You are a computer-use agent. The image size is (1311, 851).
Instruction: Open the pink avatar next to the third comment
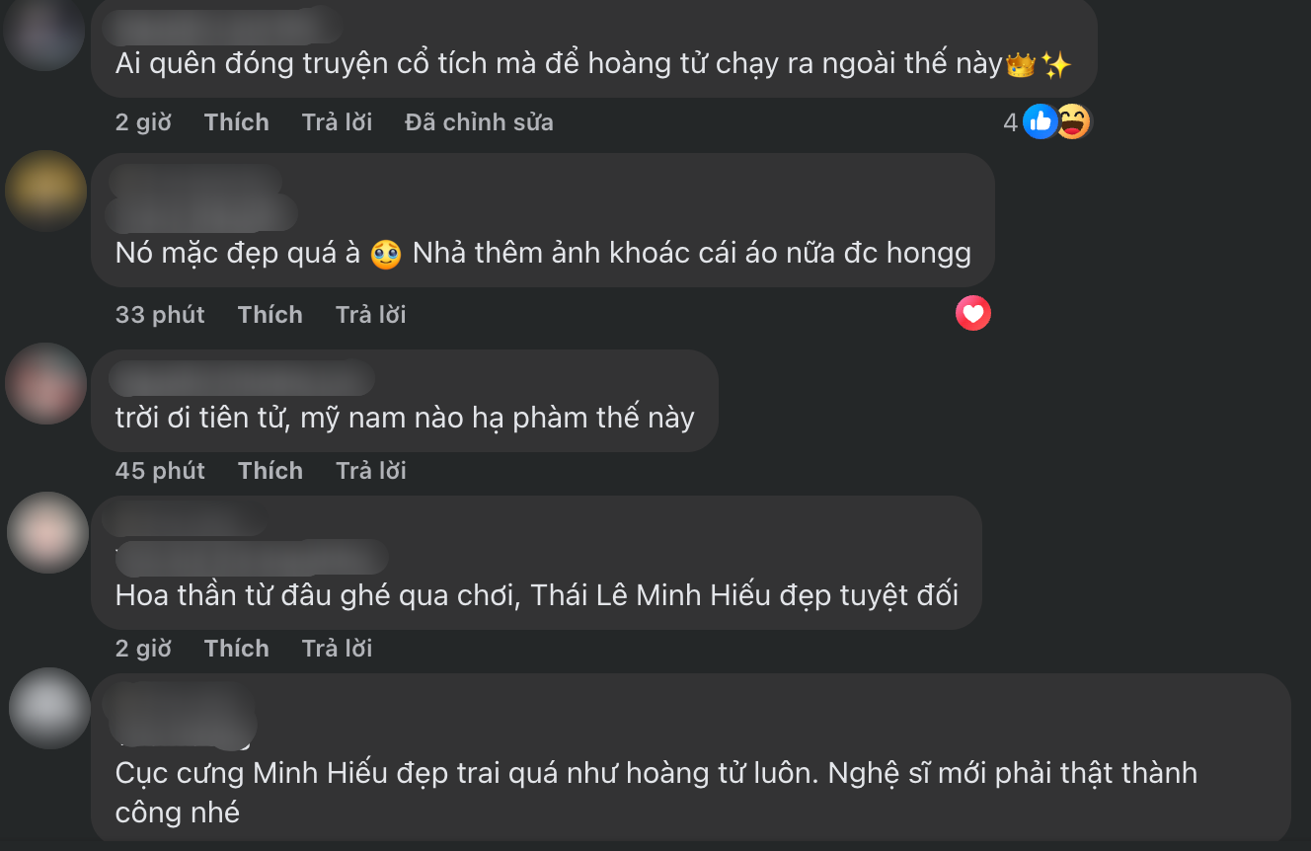coord(44,385)
